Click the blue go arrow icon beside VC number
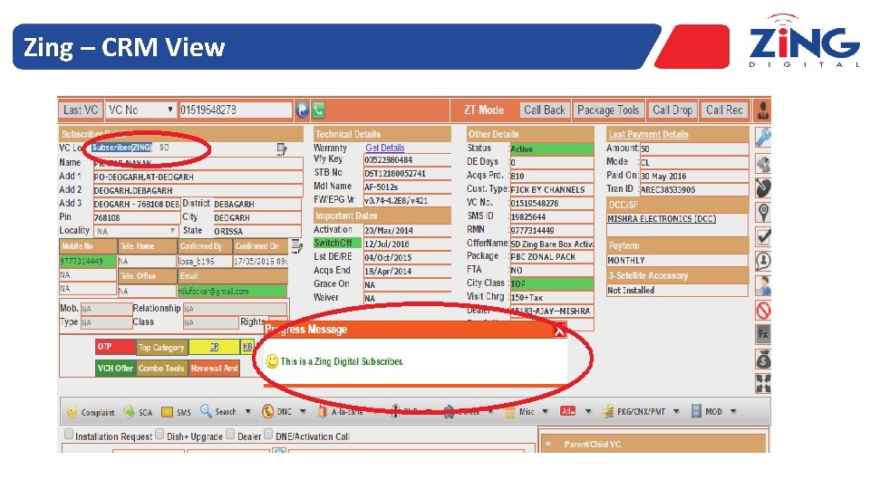The width and height of the screenshot is (870, 489). pos(302,110)
